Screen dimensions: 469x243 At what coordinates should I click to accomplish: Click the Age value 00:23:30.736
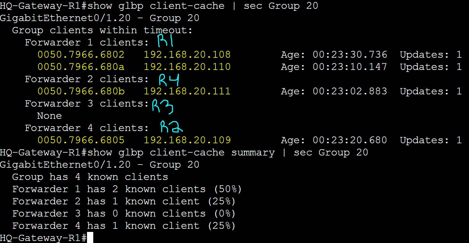(x=350, y=55)
